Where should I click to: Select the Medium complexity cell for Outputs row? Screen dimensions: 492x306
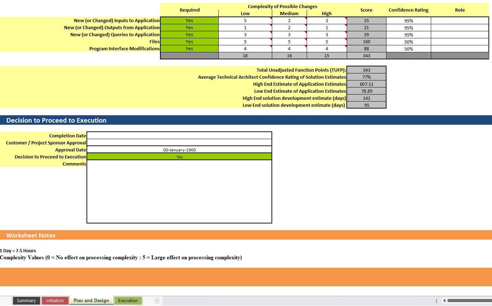pyautogui.click(x=289, y=28)
